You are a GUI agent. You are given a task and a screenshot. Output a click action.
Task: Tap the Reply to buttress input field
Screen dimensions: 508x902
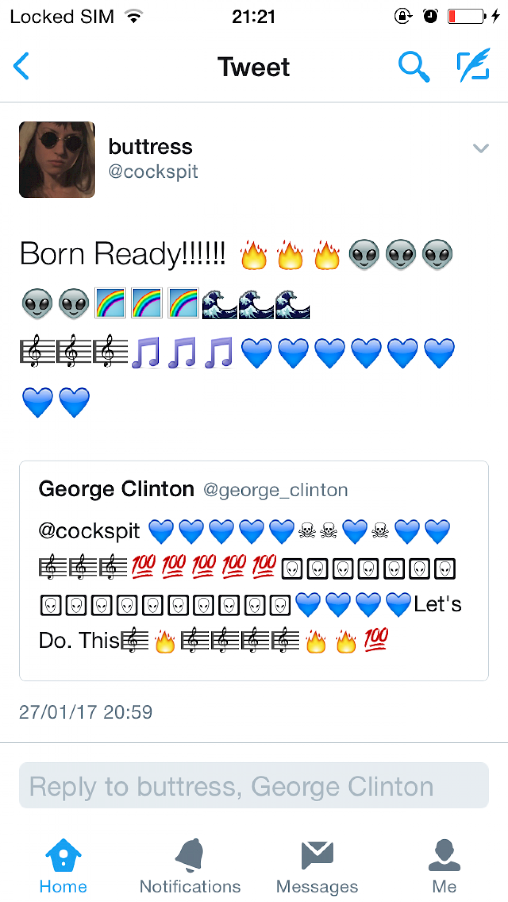(254, 786)
